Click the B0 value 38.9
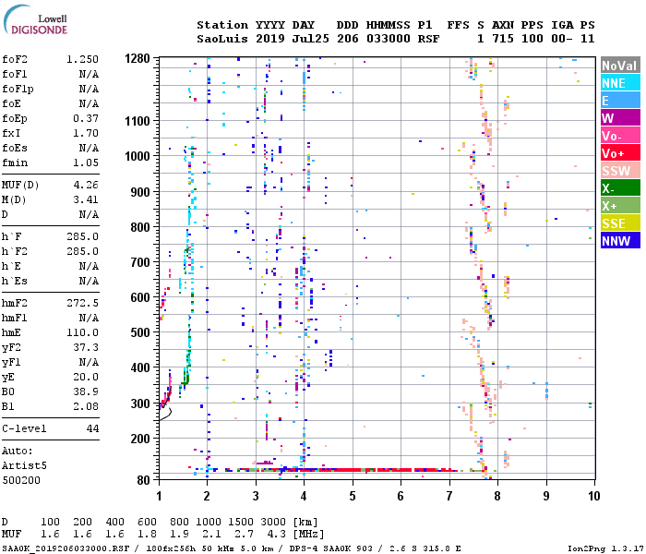The image size is (646, 554). [x=86, y=391]
